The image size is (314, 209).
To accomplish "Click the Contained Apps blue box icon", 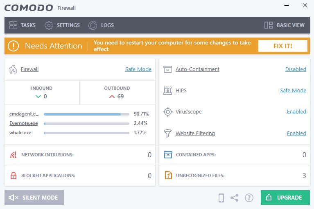I will [168, 155].
